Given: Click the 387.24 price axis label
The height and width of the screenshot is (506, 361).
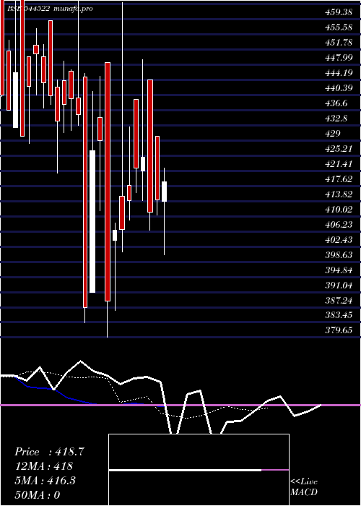Looking at the screenshot, I should point(339,301).
